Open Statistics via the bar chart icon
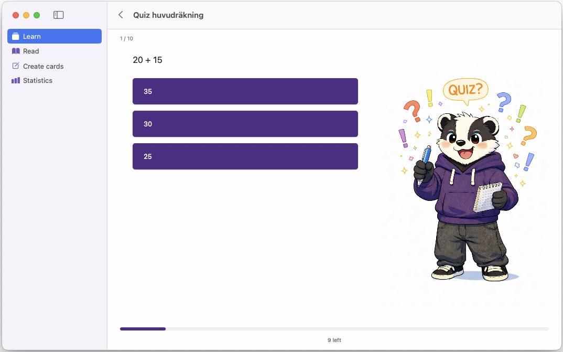563x352 pixels. click(x=16, y=80)
